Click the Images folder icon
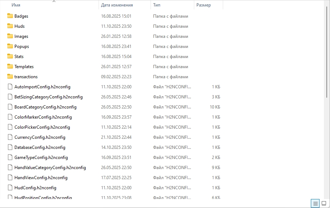 point(10,36)
